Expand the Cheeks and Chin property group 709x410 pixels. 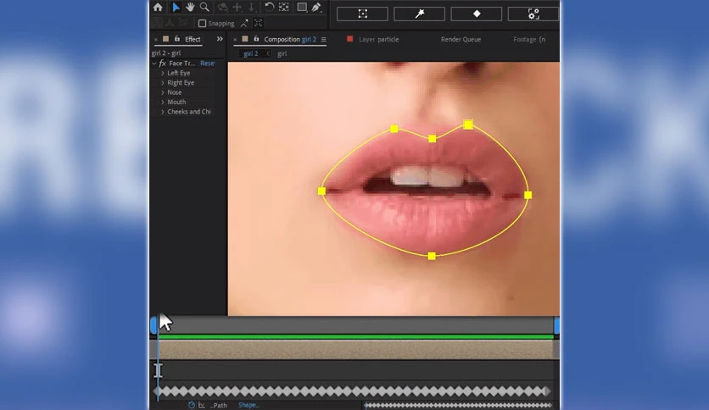pos(163,112)
